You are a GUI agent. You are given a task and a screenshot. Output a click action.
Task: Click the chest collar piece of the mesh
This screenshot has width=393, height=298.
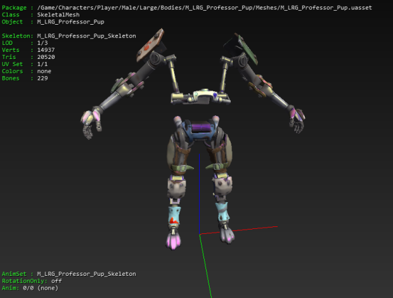click(201, 96)
